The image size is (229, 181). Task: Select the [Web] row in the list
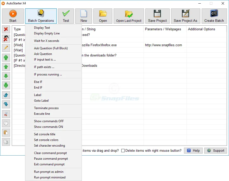tap(18, 45)
